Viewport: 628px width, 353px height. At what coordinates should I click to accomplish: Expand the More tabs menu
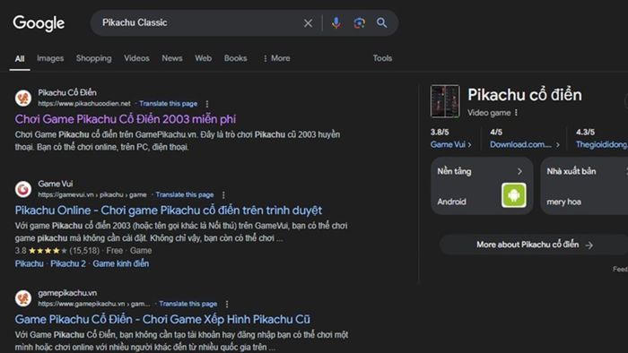[x=276, y=58]
